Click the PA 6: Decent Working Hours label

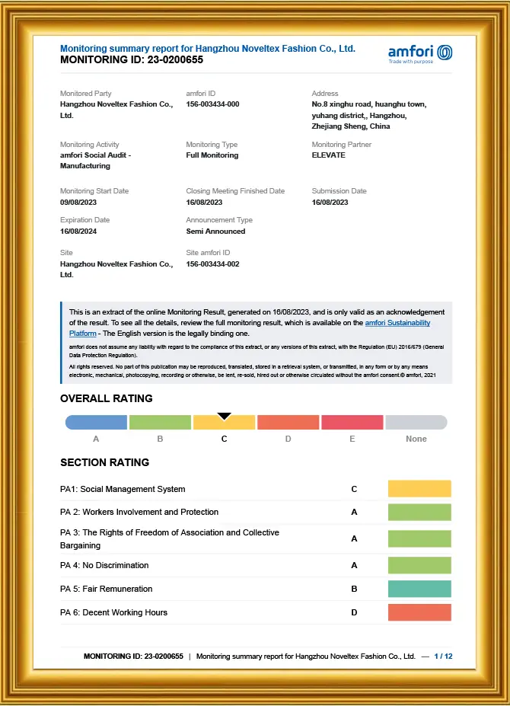[113, 612]
